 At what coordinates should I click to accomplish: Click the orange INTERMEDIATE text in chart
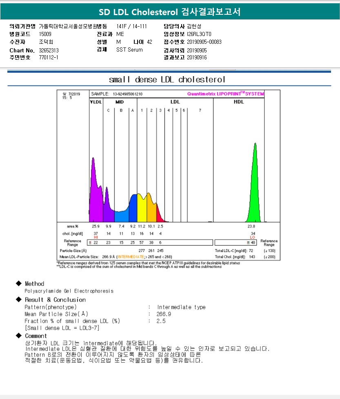(x=131, y=257)
